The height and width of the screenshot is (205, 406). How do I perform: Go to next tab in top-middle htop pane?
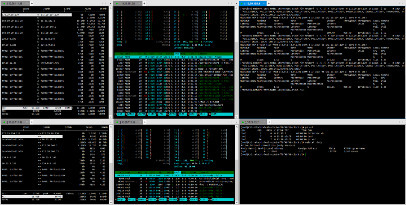coord(232,3)
